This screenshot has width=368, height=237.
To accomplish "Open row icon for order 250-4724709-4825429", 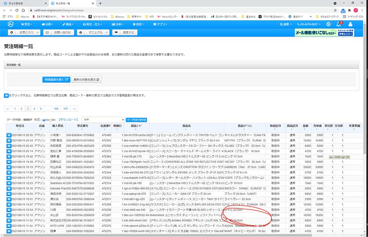I will pyautogui.click(x=8, y=146).
